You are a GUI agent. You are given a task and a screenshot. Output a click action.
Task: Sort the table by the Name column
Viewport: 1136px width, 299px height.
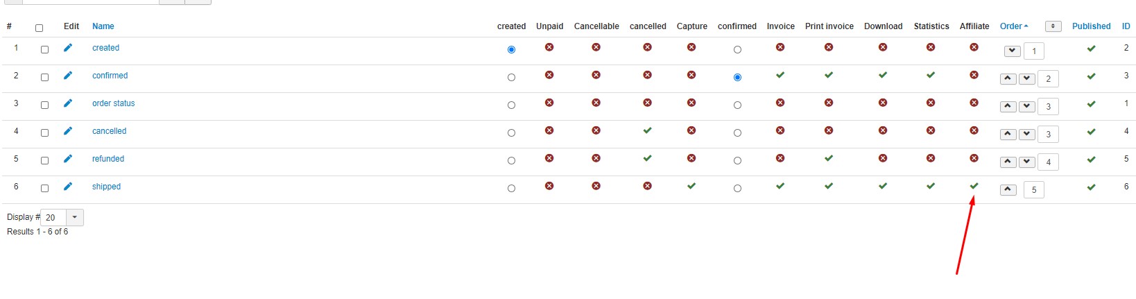click(x=103, y=26)
